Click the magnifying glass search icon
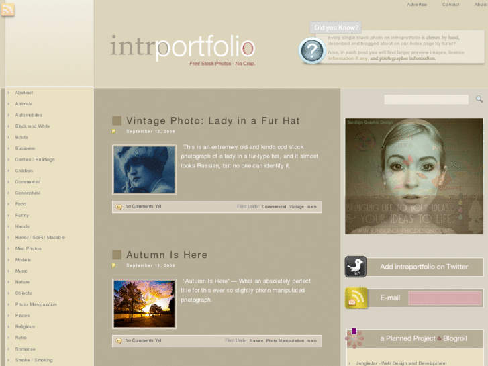Viewport: 488px width, 366px height. (x=479, y=99)
